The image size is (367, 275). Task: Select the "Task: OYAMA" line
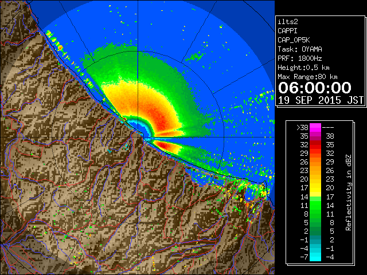[300, 49]
